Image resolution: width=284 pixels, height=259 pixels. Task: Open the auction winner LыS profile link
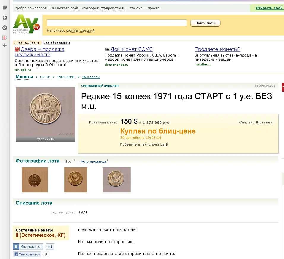[164, 144]
